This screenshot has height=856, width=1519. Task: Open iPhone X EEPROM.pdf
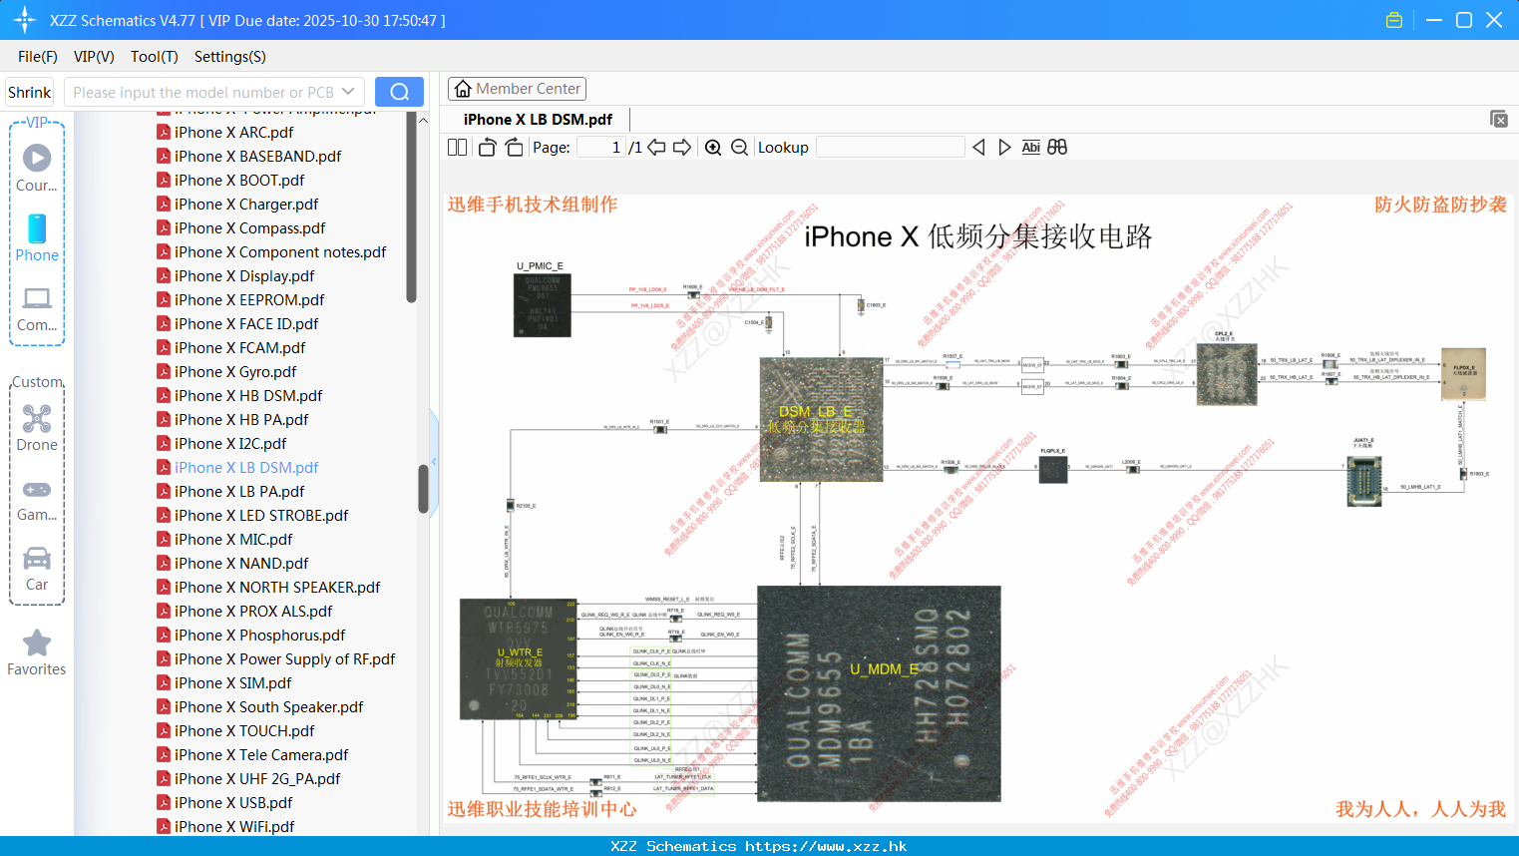coord(249,300)
